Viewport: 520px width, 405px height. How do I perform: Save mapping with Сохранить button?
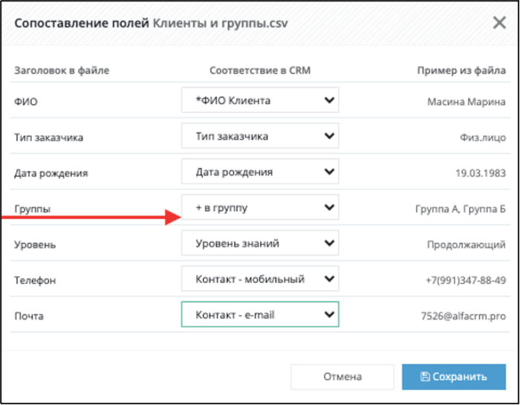click(454, 377)
